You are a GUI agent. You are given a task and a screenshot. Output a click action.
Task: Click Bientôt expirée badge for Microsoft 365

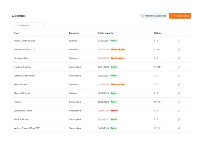[117, 84]
